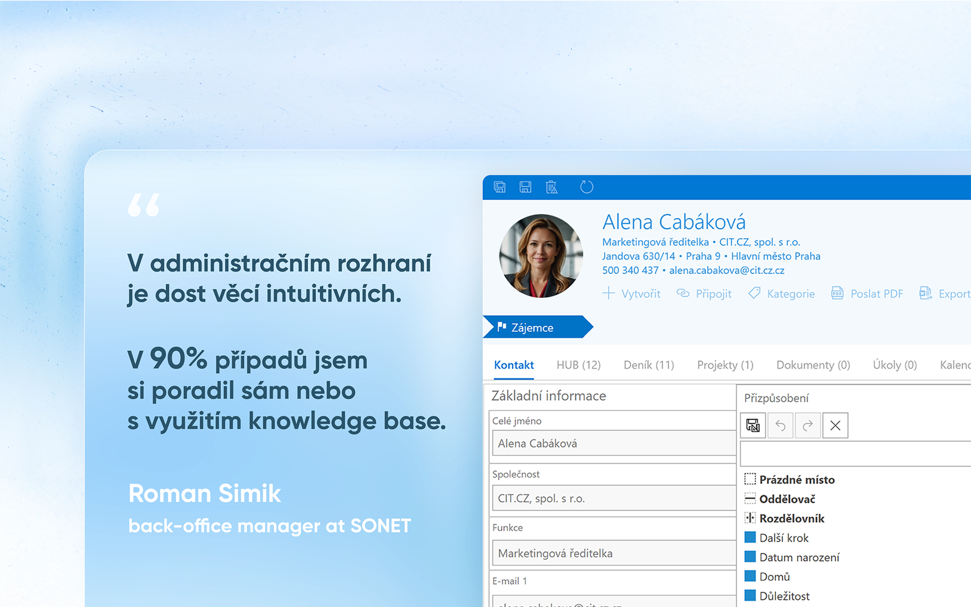Image resolution: width=971 pixels, height=607 pixels.
Task: Open the Kontakt tab
Action: [514, 365]
